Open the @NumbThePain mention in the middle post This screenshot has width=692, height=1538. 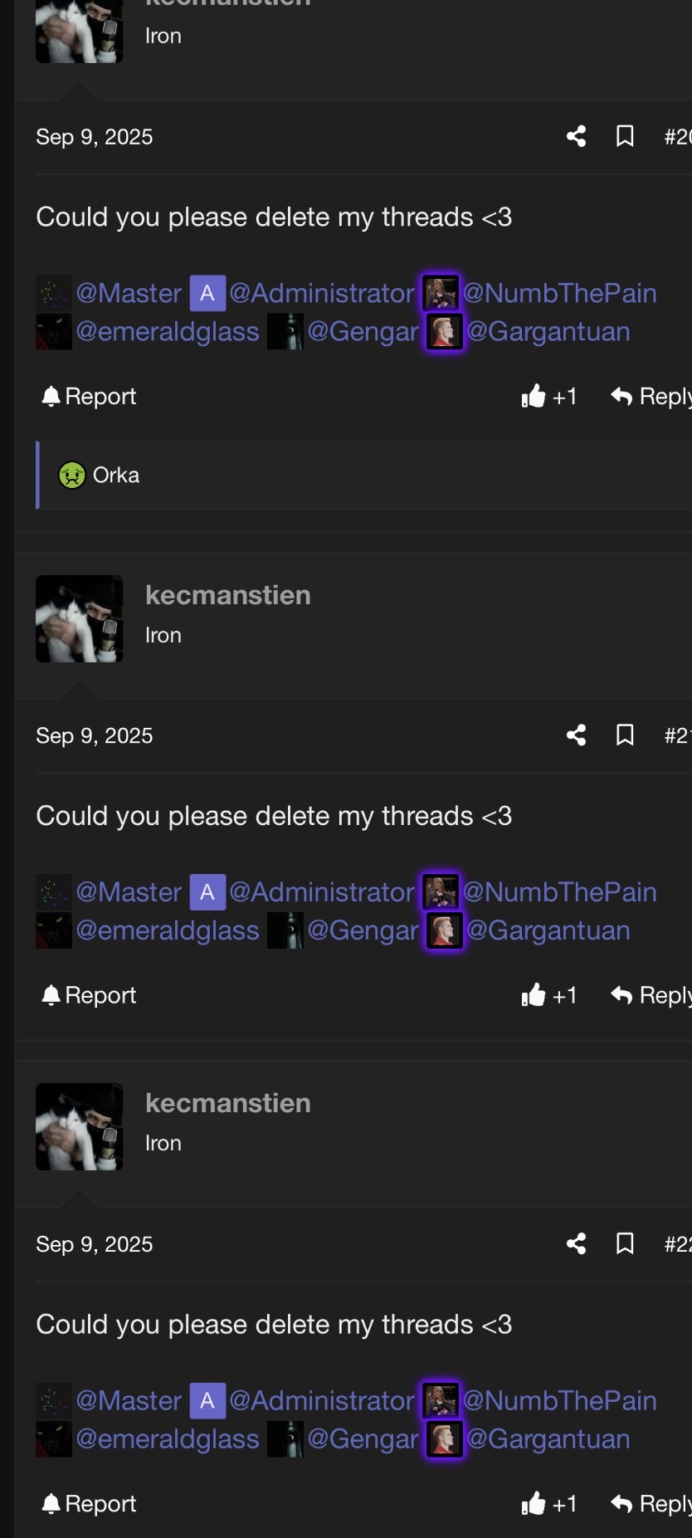(x=559, y=892)
